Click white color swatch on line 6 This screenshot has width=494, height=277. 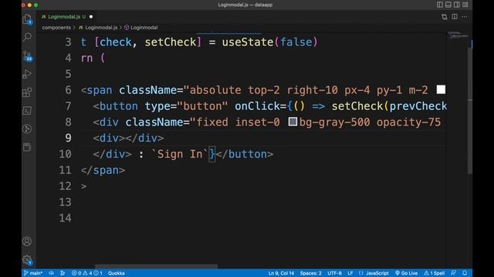(441, 89)
